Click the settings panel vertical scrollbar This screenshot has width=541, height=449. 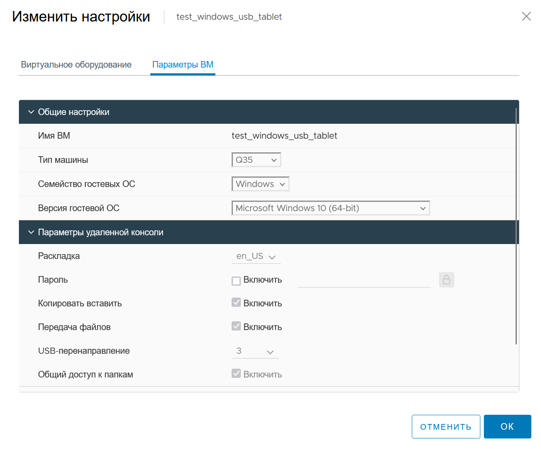(516, 226)
